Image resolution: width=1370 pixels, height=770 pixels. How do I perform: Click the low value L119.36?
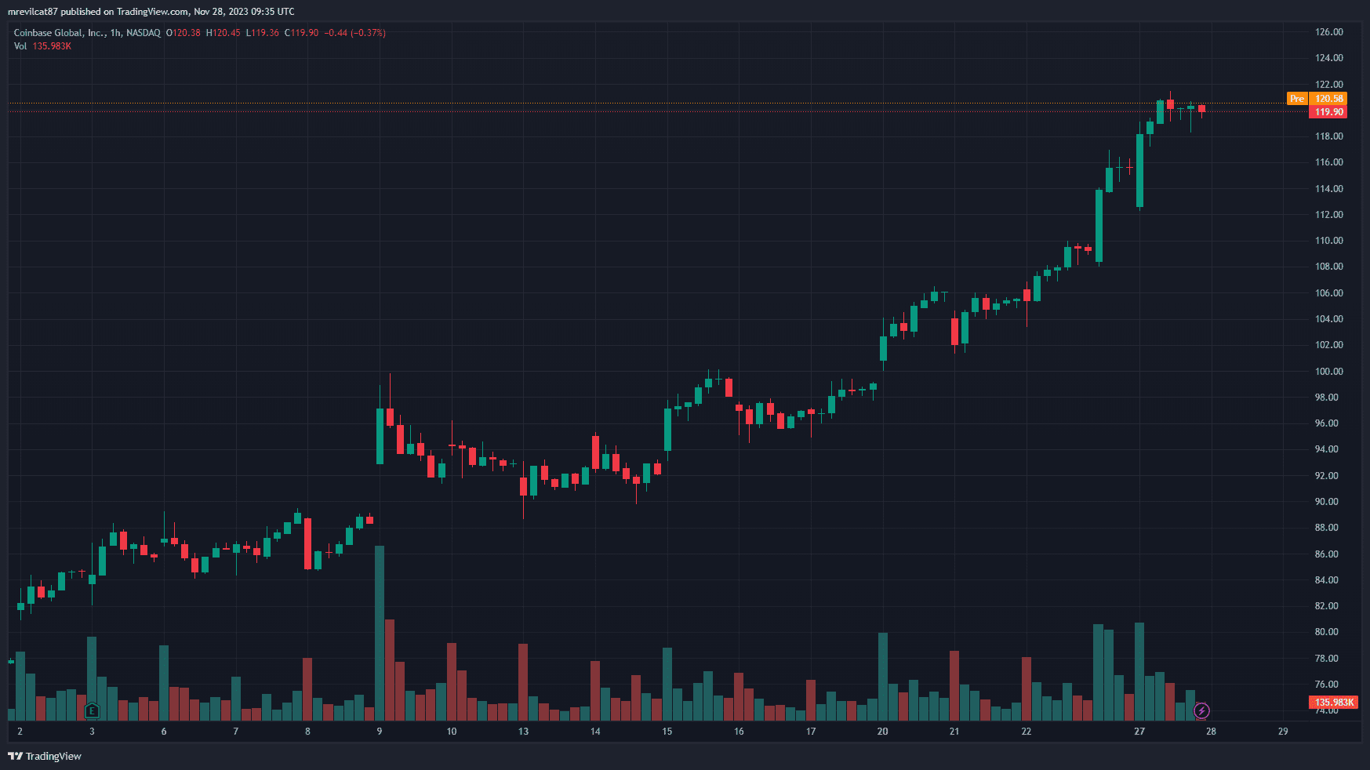263,33
